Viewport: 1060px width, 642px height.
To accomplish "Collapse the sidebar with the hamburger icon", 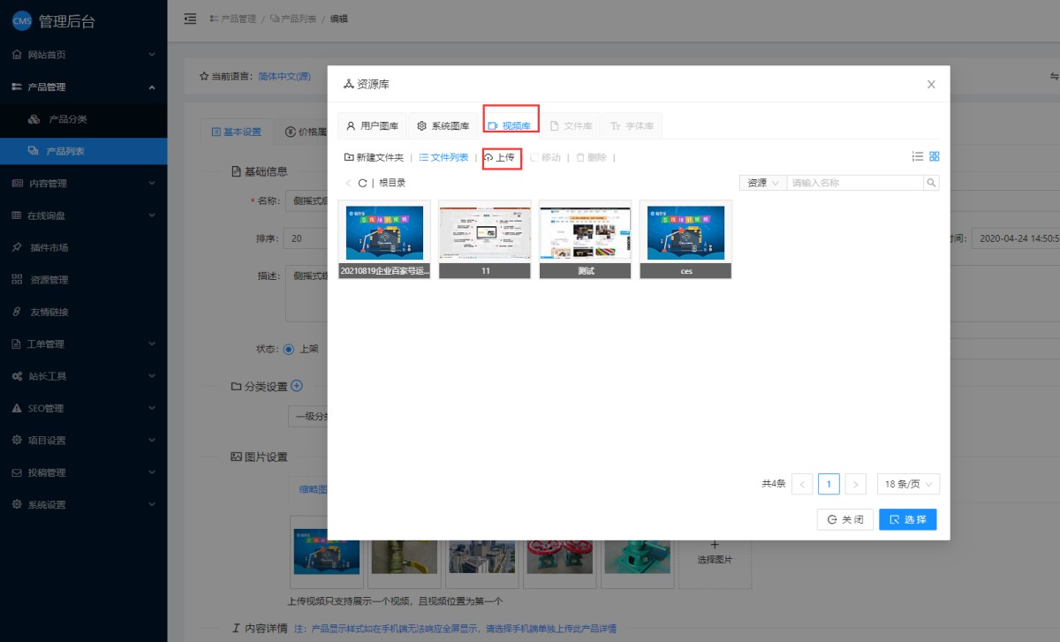I will pos(190,19).
